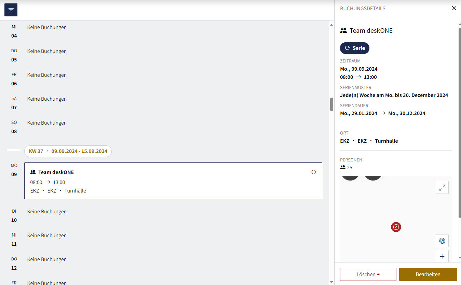The image size is (461, 285).
Task: Click the booking list scroll-up arrow
Action: click(331, 25)
